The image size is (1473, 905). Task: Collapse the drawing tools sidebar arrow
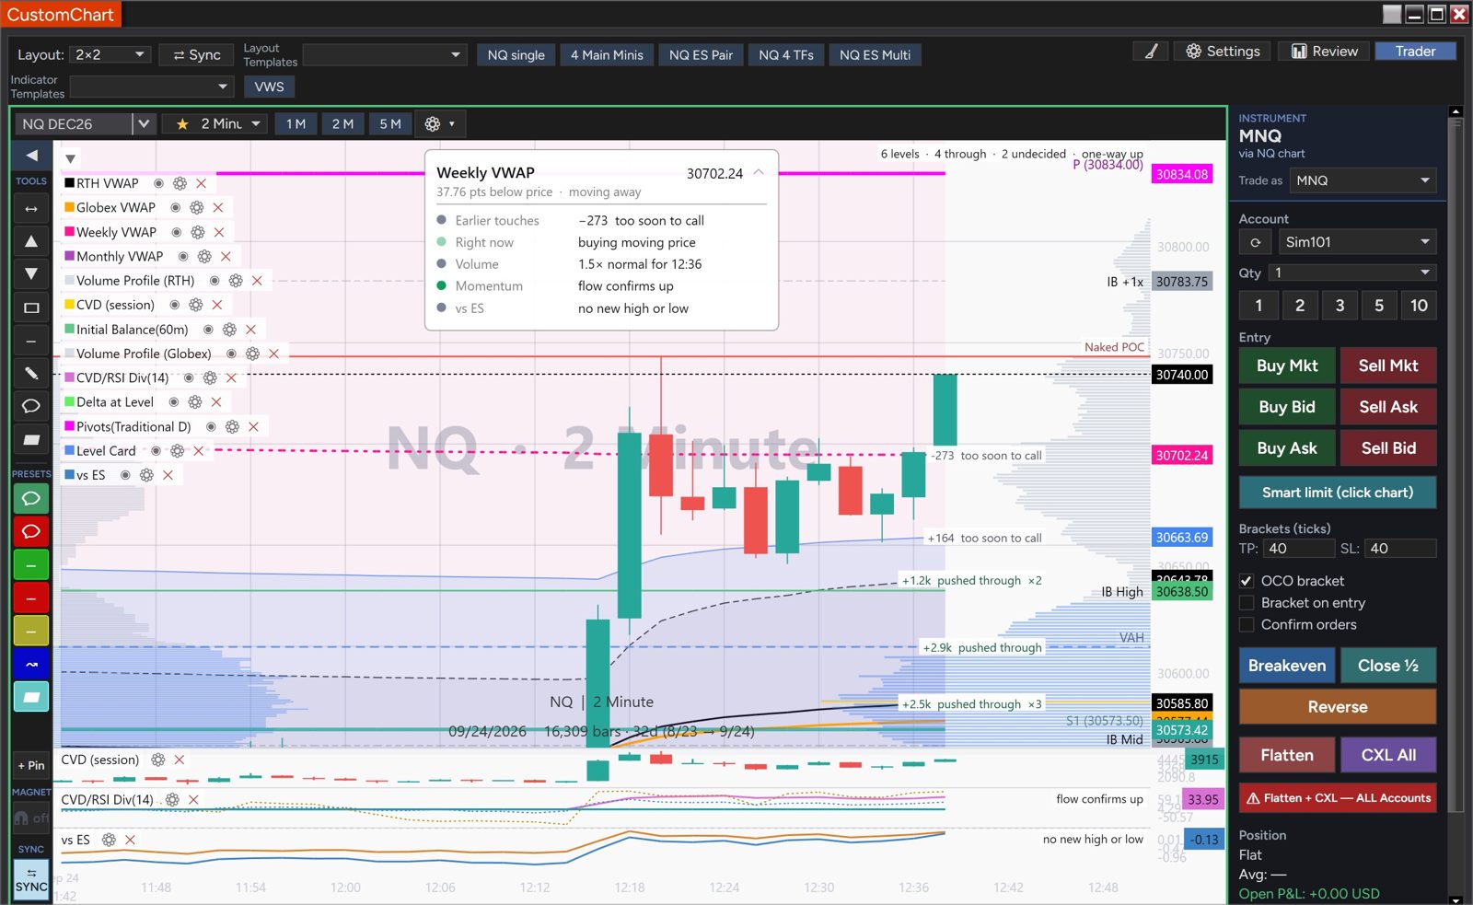point(31,156)
